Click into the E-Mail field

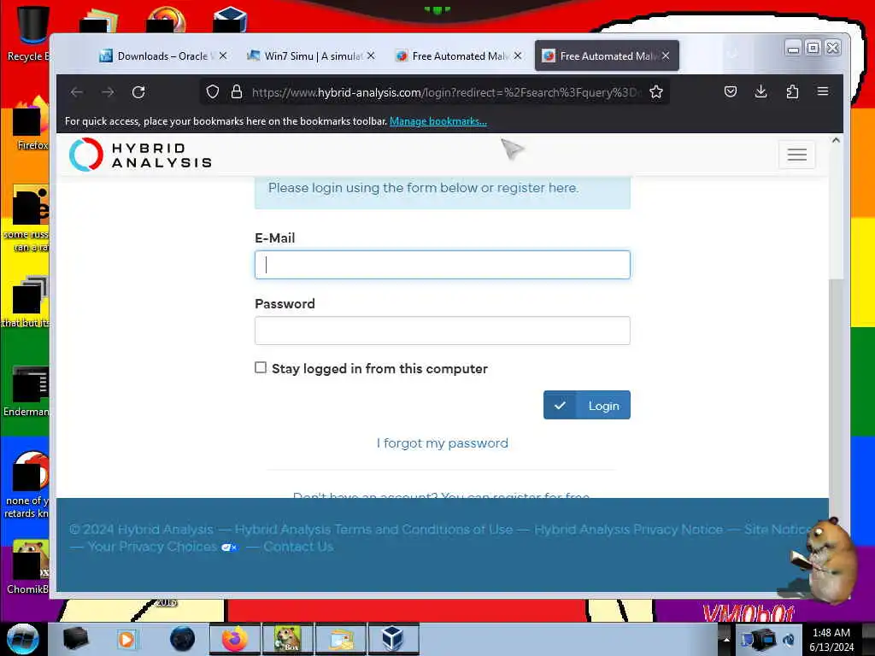click(443, 265)
